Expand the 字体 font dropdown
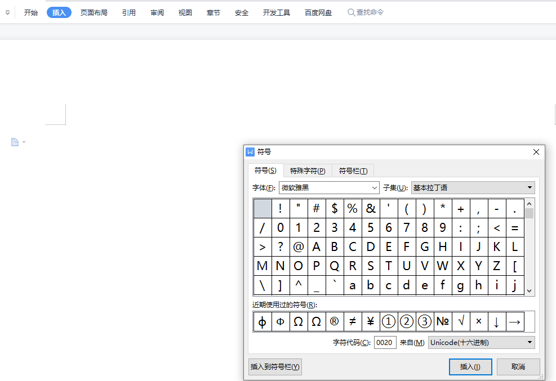This screenshot has height=381, width=556. click(375, 188)
